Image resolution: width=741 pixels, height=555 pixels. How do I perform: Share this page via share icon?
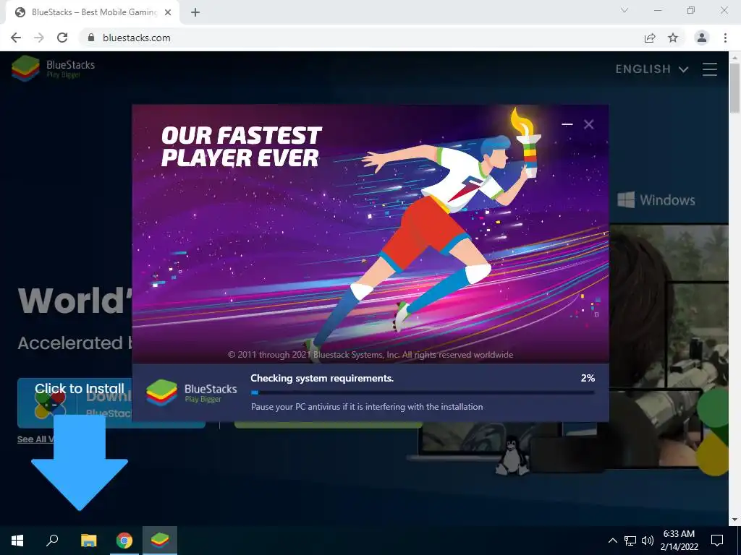click(650, 38)
